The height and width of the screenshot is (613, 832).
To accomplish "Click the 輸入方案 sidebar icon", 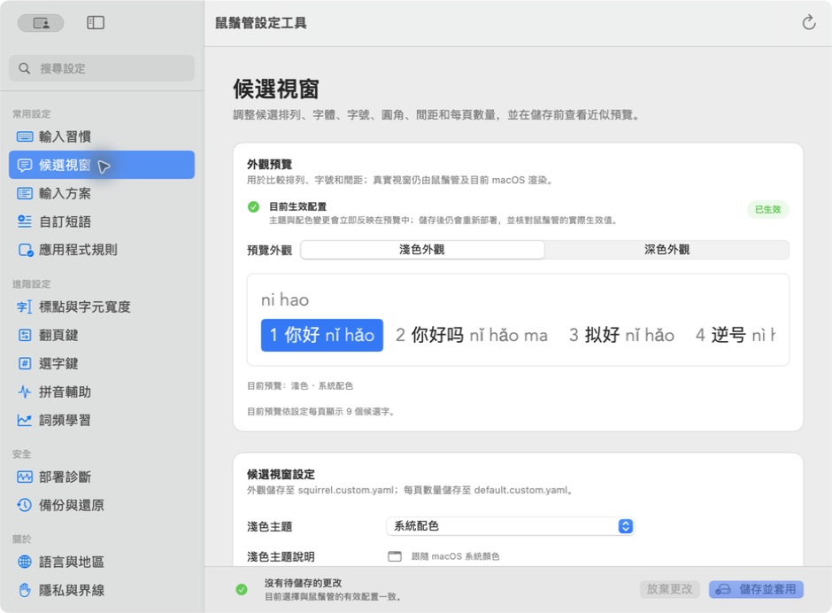I will pyautogui.click(x=25, y=193).
